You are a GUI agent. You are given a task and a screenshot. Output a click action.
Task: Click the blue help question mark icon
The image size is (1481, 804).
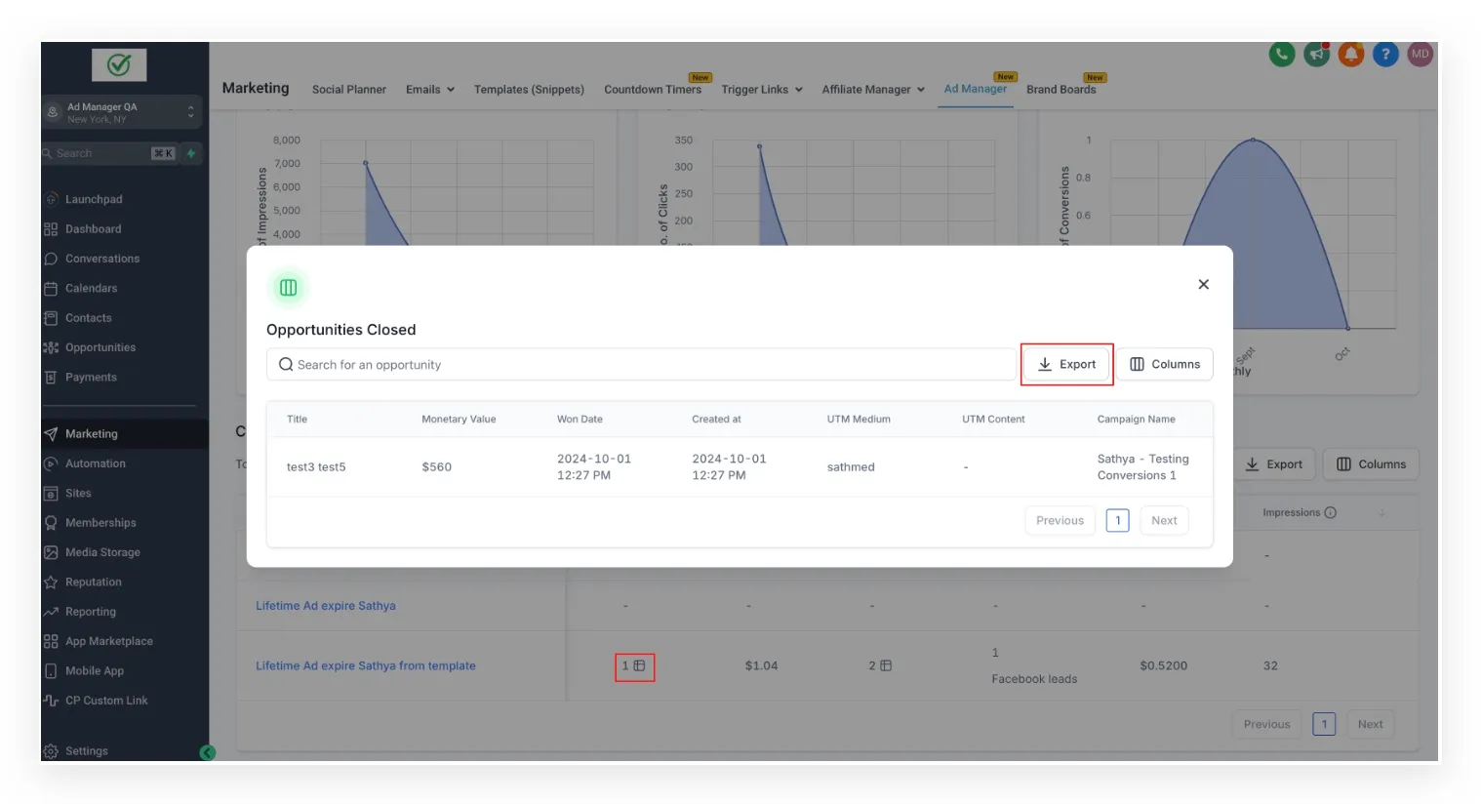tap(1385, 55)
